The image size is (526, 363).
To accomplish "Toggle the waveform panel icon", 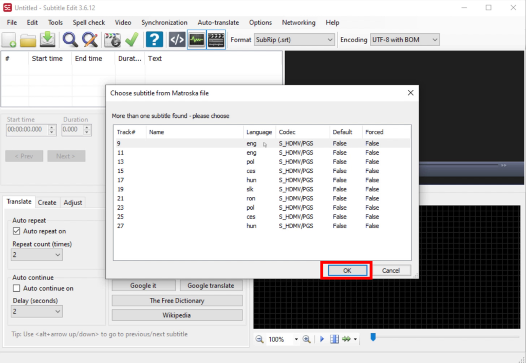I will tap(196, 39).
